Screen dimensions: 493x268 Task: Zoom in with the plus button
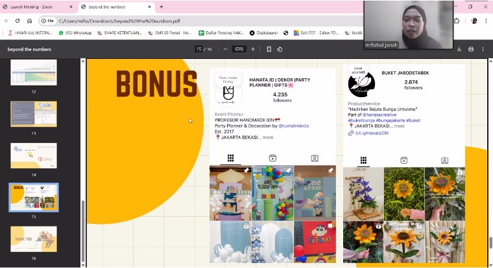[x=253, y=49]
